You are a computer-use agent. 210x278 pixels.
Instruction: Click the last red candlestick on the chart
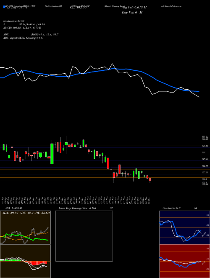[x=150, y=179]
